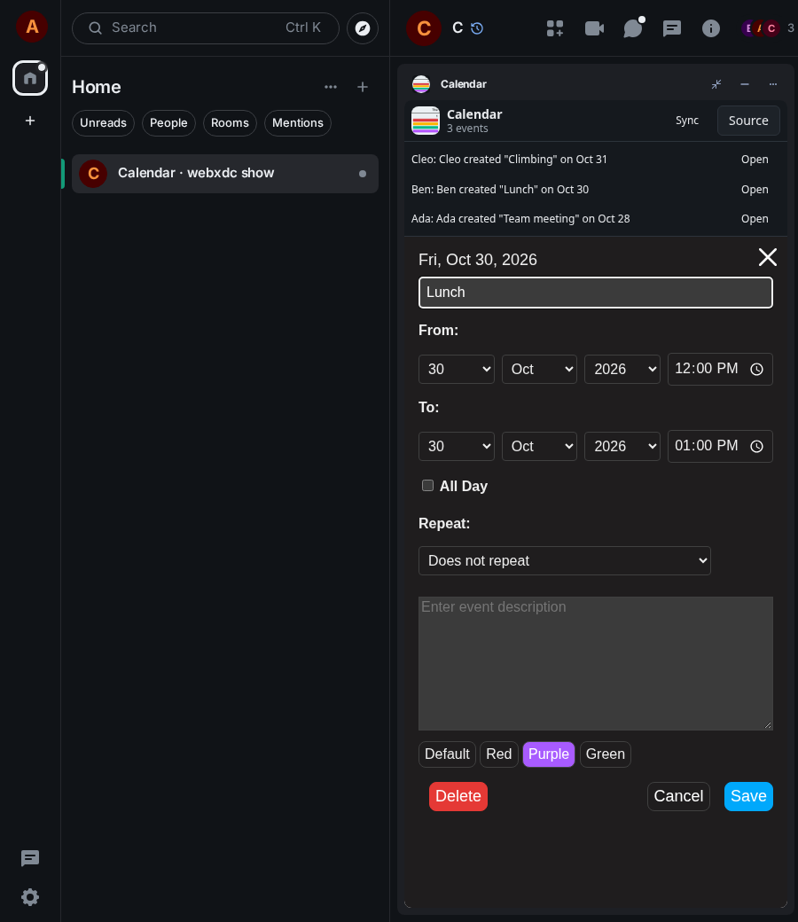Open the chat icon above the settings gear
The image size is (798, 922).
pyautogui.click(x=30, y=858)
